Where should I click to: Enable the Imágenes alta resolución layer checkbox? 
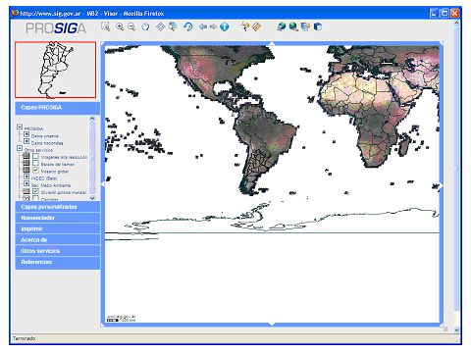point(35,156)
